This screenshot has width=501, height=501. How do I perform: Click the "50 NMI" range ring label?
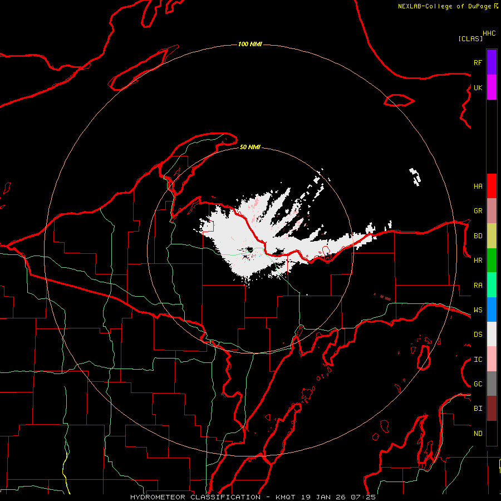(250, 147)
